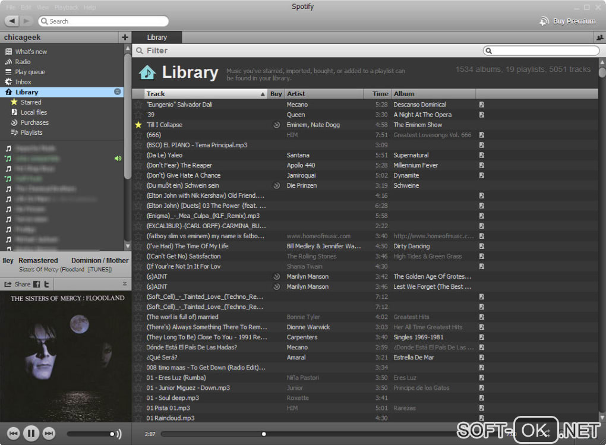Screen dimensions: 606x445
Task: Sort by the Track column header
Action: (206, 93)
